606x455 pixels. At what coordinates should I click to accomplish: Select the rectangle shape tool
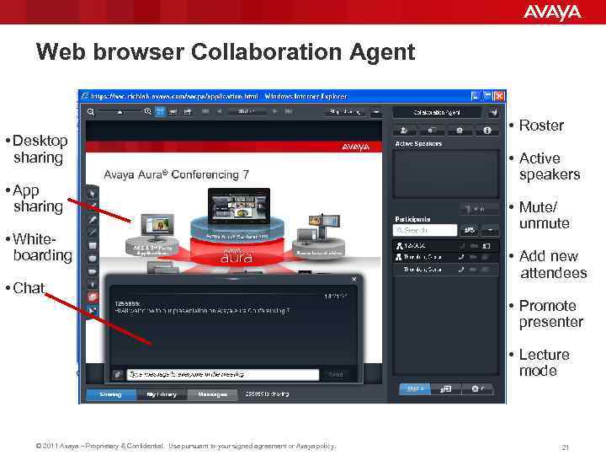[x=93, y=245]
